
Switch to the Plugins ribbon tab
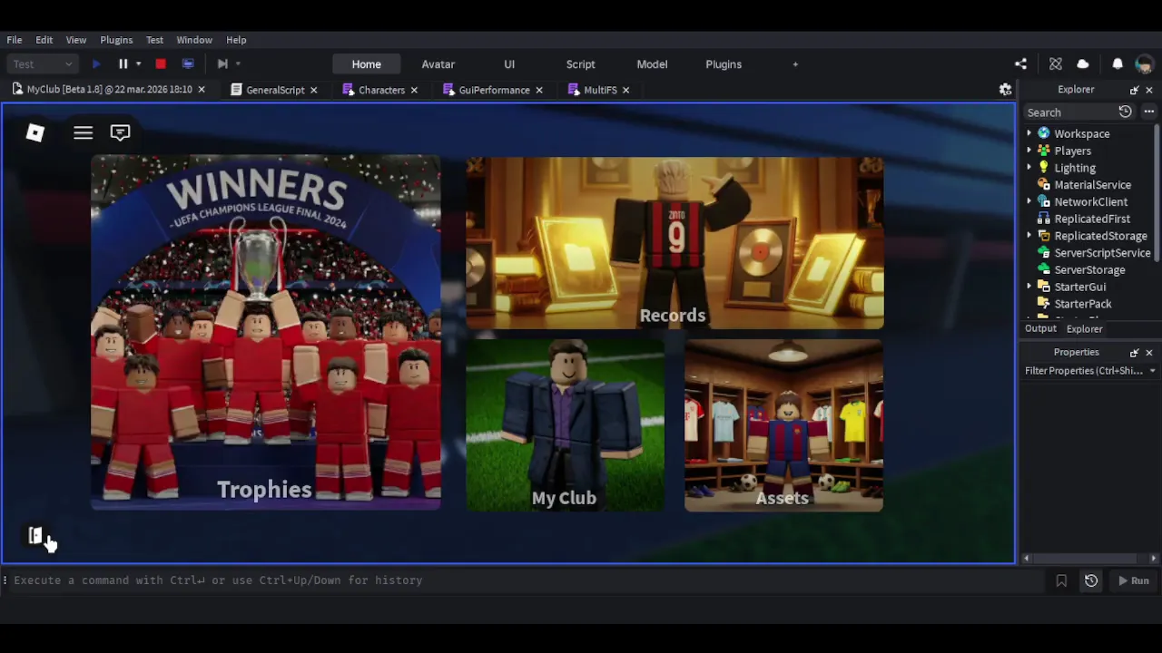pyautogui.click(x=724, y=64)
